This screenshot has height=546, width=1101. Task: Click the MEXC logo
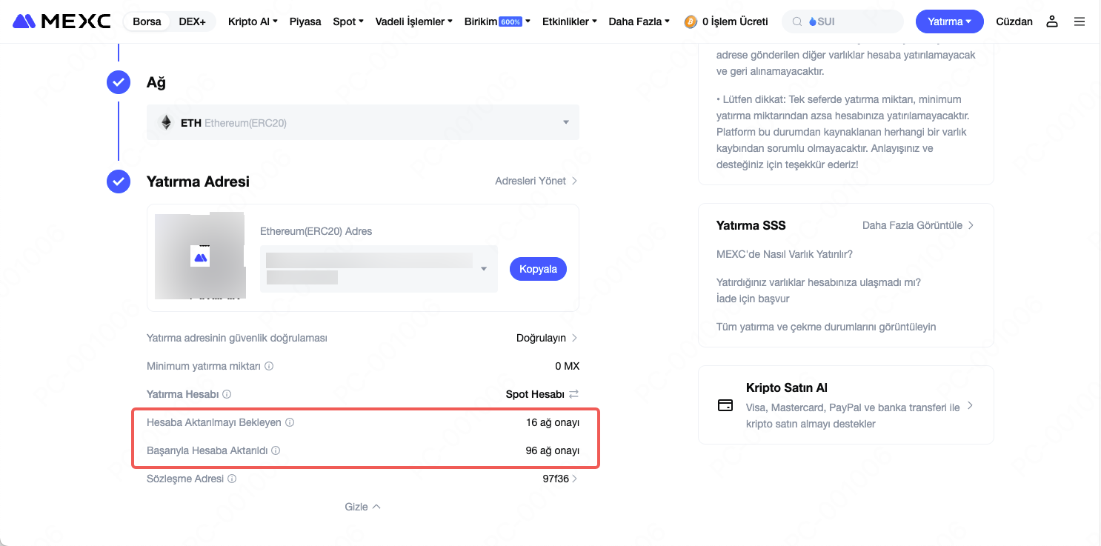pos(61,21)
